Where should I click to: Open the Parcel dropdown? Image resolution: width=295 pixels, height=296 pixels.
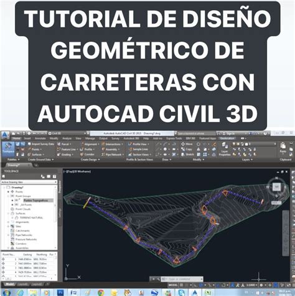[x=64, y=144]
